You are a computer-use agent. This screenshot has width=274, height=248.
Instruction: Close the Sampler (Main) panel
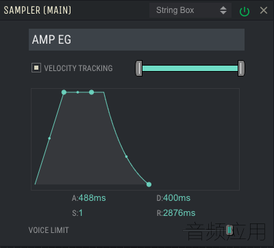coord(264,10)
